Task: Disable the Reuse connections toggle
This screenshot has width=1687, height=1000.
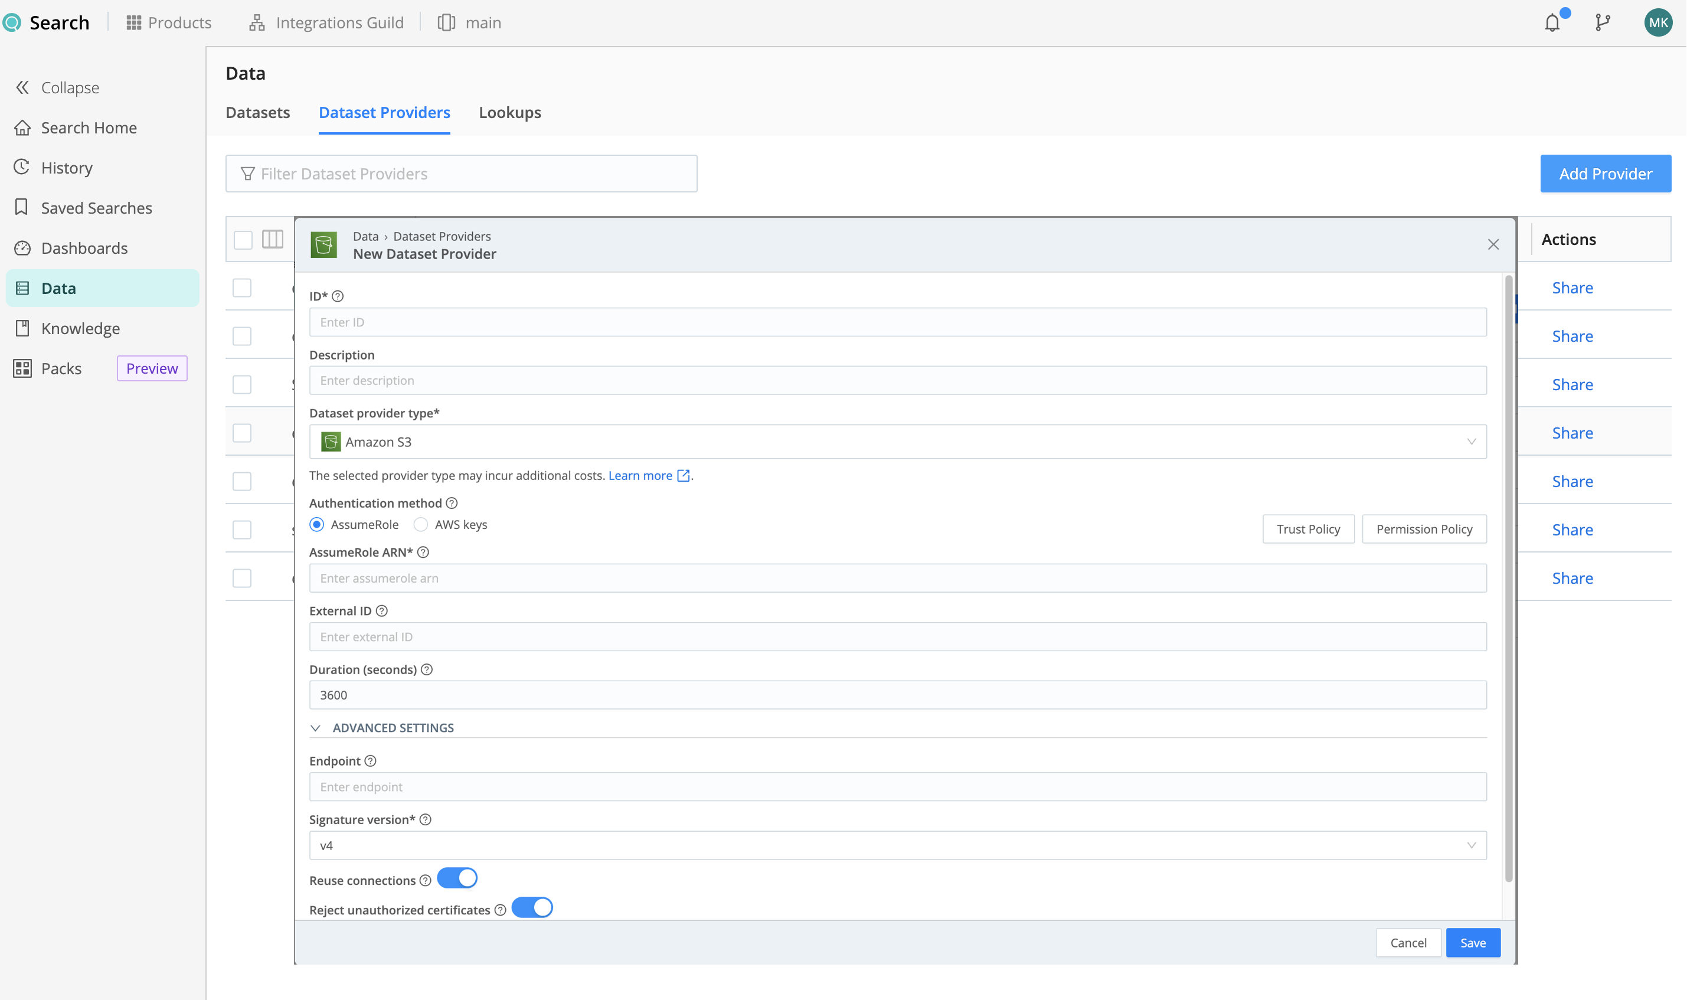Action: [457, 878]
